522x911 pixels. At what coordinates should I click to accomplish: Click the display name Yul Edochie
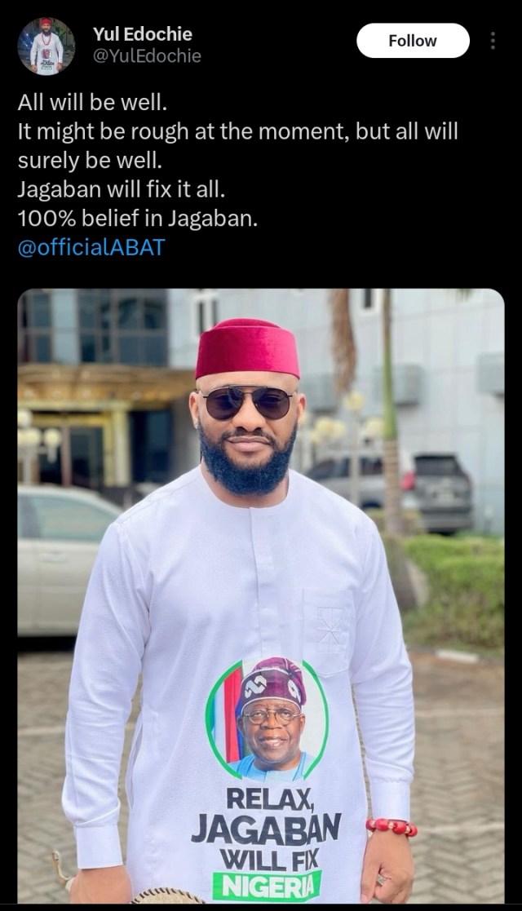coord(143,34)
